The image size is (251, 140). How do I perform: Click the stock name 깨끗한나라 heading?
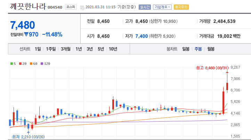coord(28,7)
